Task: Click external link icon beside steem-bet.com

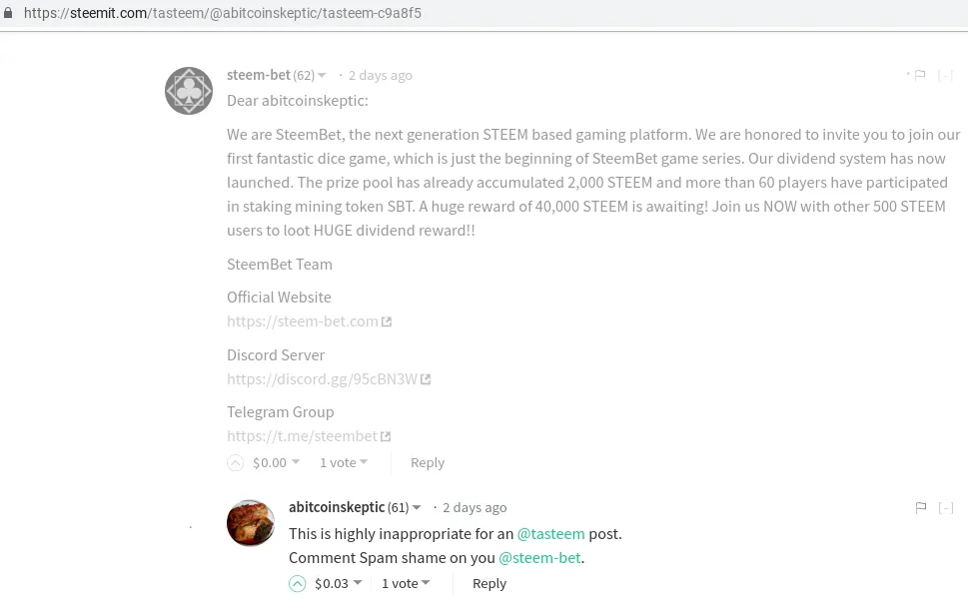Action: pos(388,322)
